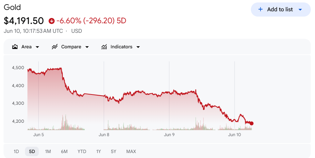
Task: Choose the 1Y time range
Action: click(x=98, y=151)
